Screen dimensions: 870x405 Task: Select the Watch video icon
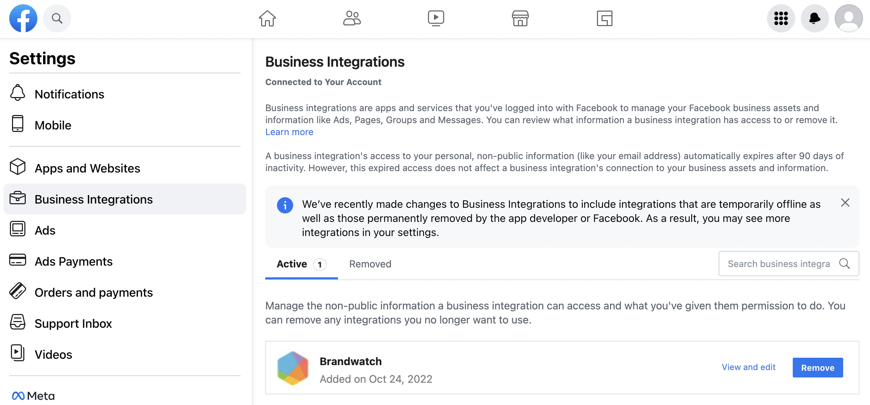pyautogui.click(x=436, y=18)
